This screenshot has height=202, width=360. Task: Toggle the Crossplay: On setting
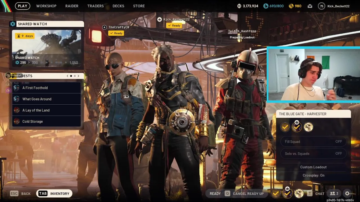313,175
